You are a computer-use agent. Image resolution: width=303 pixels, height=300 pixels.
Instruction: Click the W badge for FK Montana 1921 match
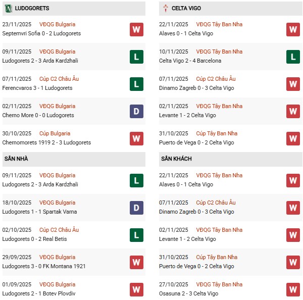coord(136,262)
